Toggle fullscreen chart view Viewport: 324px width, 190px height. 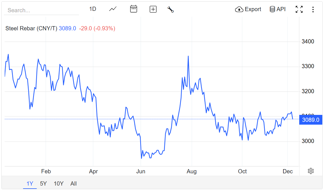299,9
